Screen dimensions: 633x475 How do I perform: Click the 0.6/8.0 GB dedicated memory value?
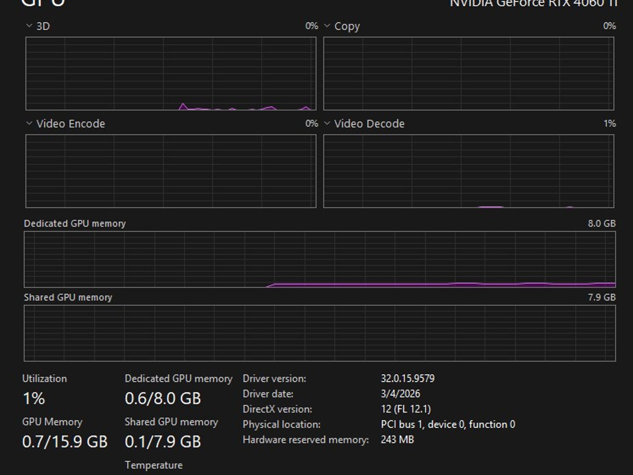[x=163, y=398]
